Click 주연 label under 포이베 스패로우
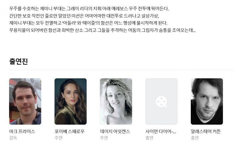 click(58, 138)
